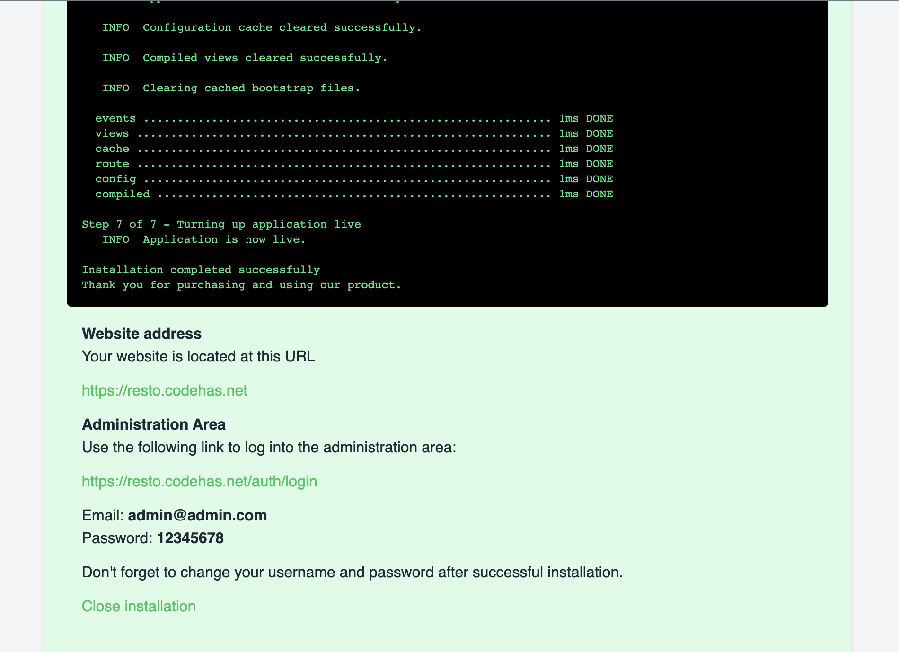The image size is (899, 652).
Task: Open the https://resto.codehas.net website link
Action: (x=164, y=390)
